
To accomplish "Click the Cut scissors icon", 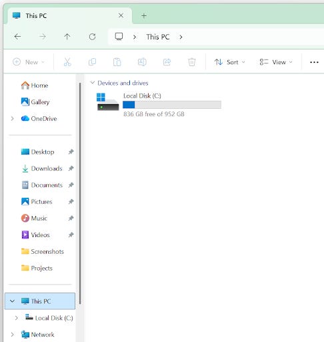I will [x=67, y=62].
